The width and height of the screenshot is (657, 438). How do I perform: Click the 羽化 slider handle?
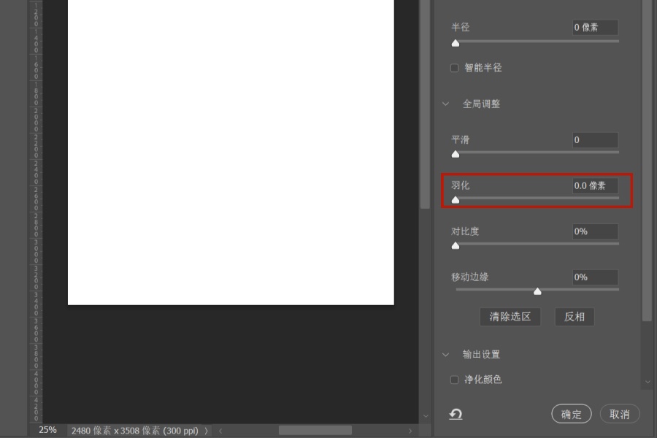(456, 200)
